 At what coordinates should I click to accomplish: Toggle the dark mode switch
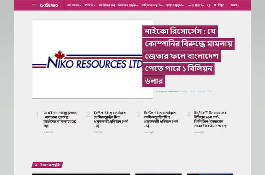(197, 5)
